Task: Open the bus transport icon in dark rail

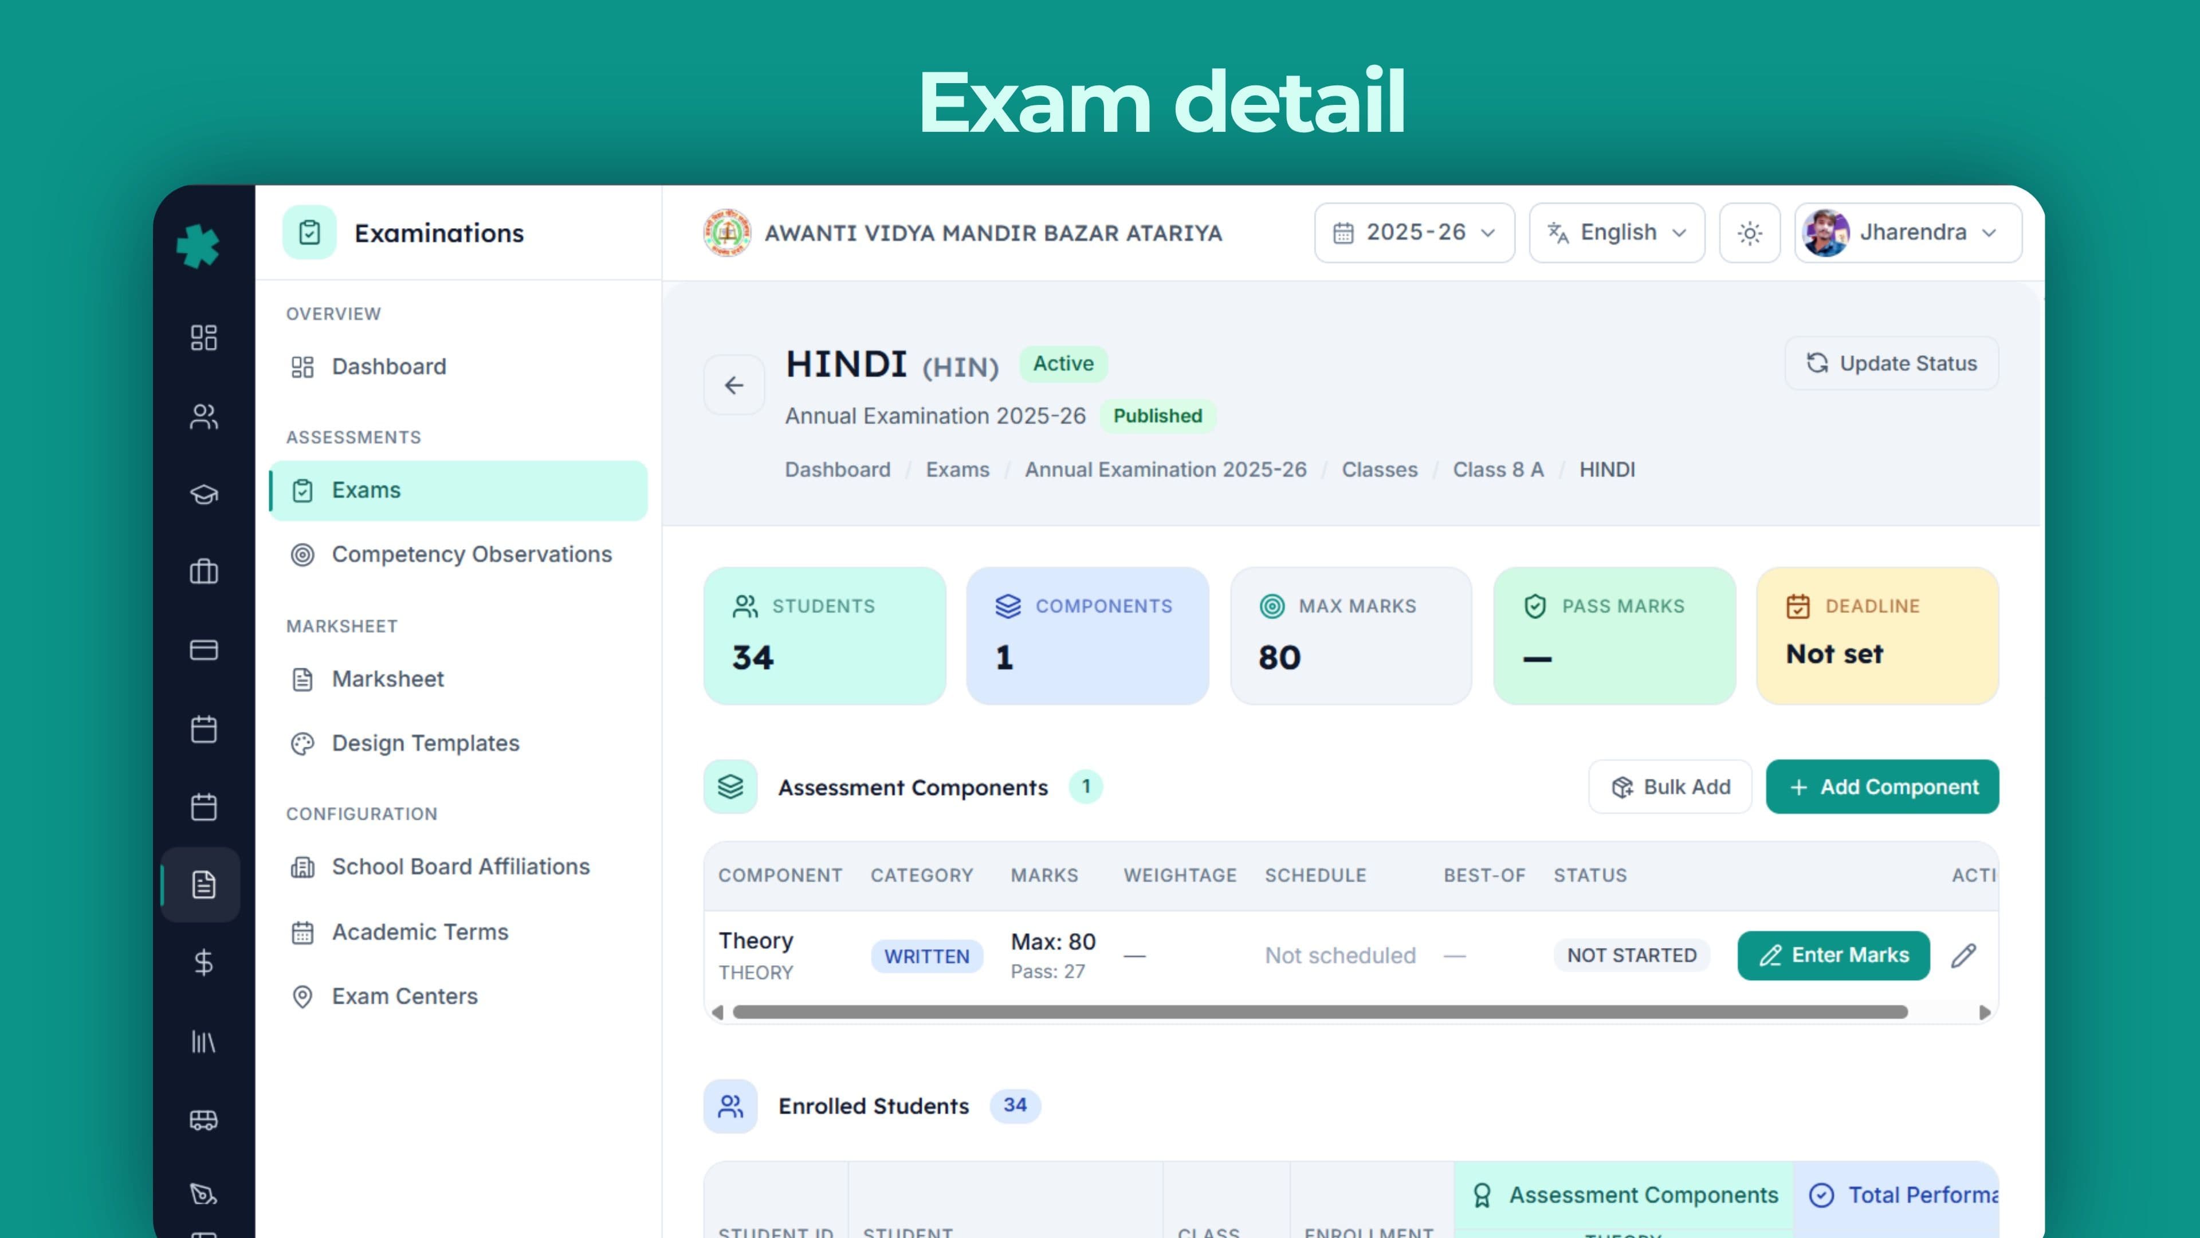Action: pyautogui.click(x=203, y=1119)
